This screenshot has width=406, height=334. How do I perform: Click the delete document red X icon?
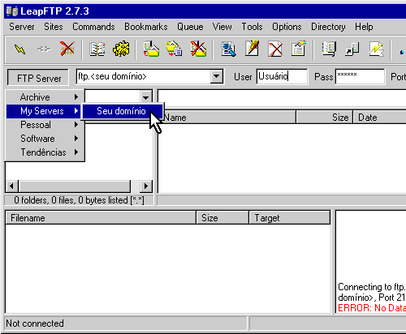tap(275, 49)
